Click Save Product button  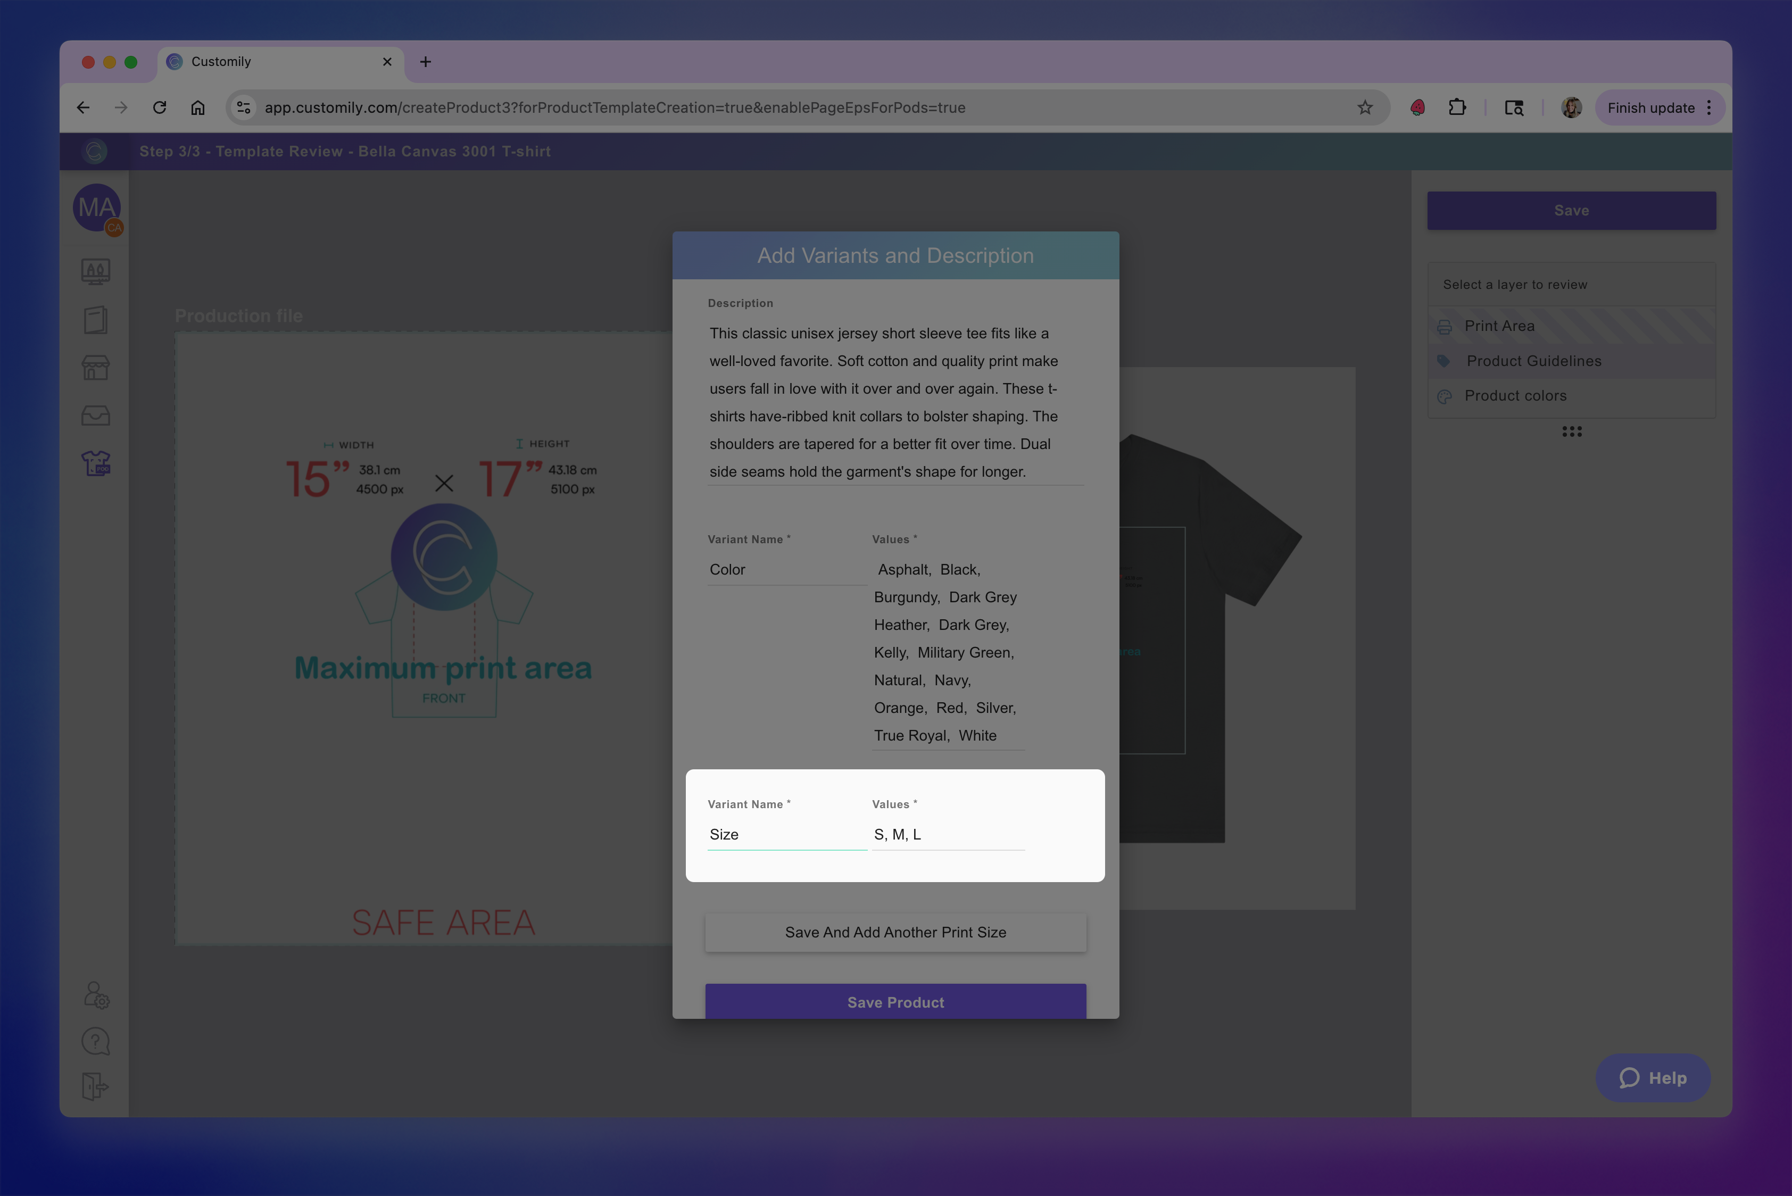(x=895, y=1001)
